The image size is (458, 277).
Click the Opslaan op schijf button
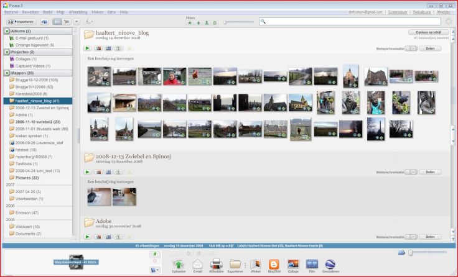click(x=428, y=32)
